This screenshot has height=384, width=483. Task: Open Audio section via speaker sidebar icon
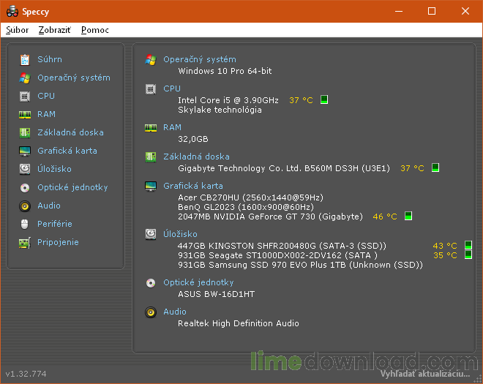24,206
